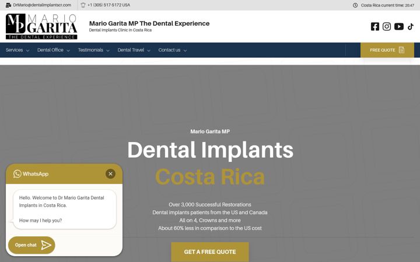Viewport: 420px width, 262px height.
Task: Click 'Over 3,000 Successful Restorations' text
Action: coord(210,204)
